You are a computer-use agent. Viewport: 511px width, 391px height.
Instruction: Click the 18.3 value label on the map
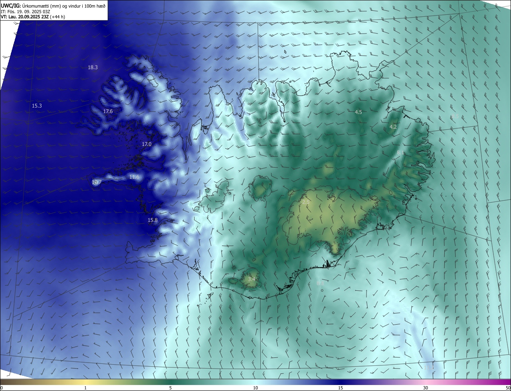93,68
